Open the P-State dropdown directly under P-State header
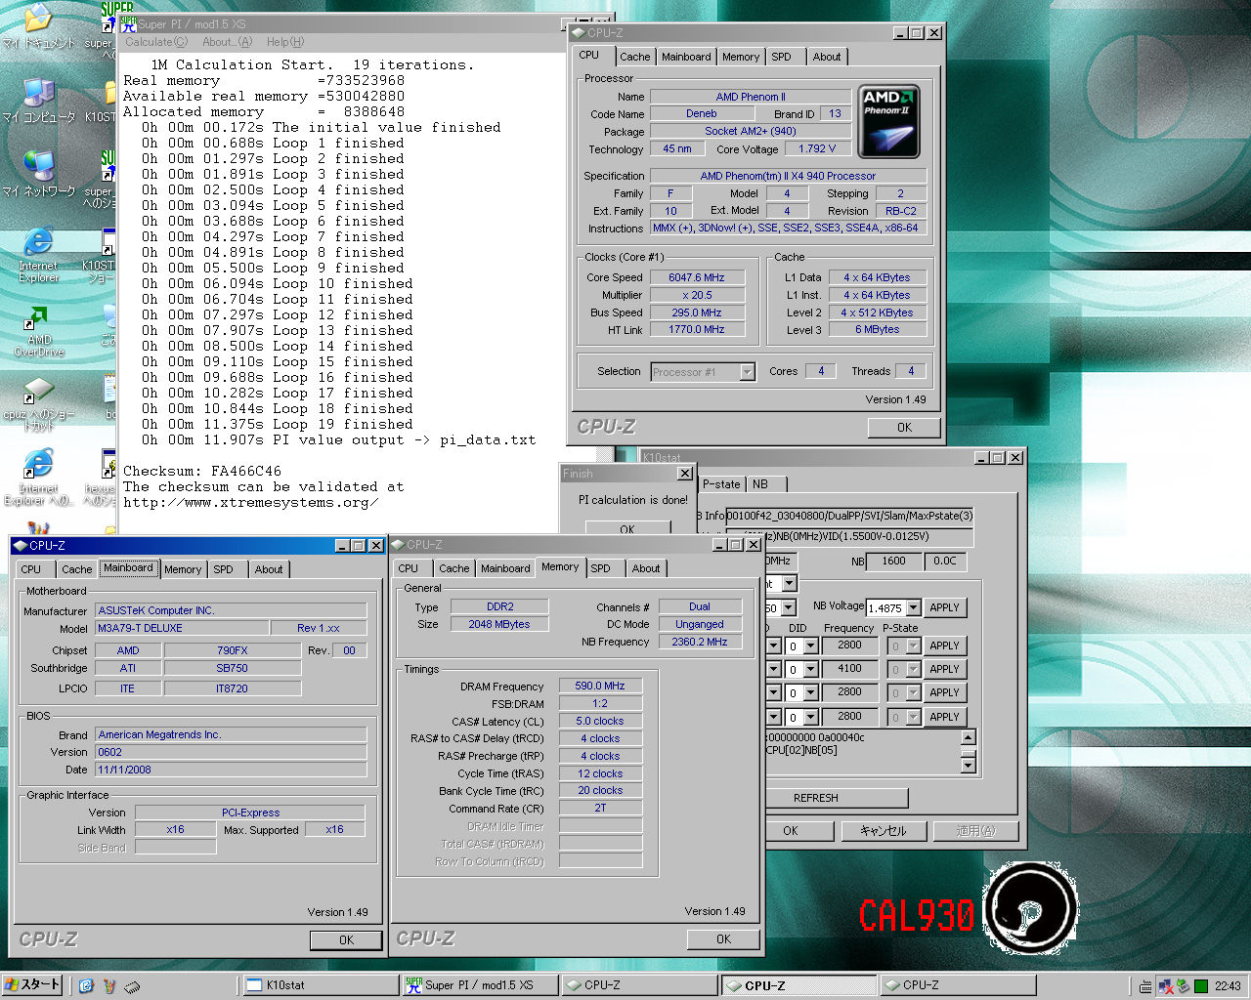Screen dimensions: 1251x1000 coord(913,646)
